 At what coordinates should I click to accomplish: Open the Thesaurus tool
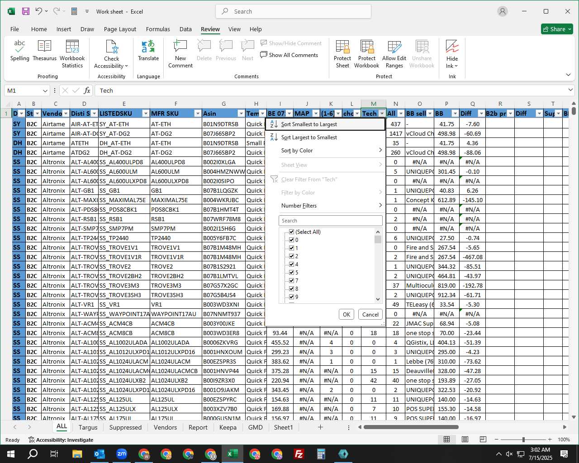44,51
